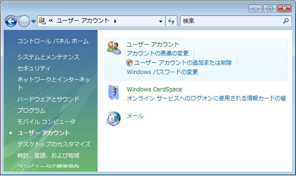Open プログラム in sidebar
The width and height of the screenshot is (296, 180).
[x=31, y=110]
